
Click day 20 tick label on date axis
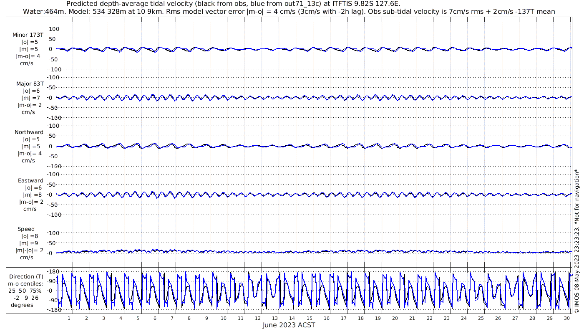pyautogui.click(x=395, y=318)
